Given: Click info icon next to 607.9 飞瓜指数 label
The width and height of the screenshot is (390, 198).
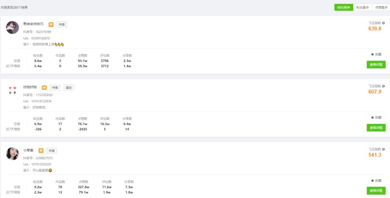Looking at the screenshot, I should pyautogui.click(x=383, y=86).
